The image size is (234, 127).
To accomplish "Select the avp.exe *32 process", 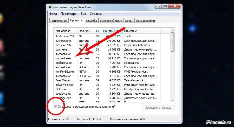I will pyautogui.click(x=63, y=45).
